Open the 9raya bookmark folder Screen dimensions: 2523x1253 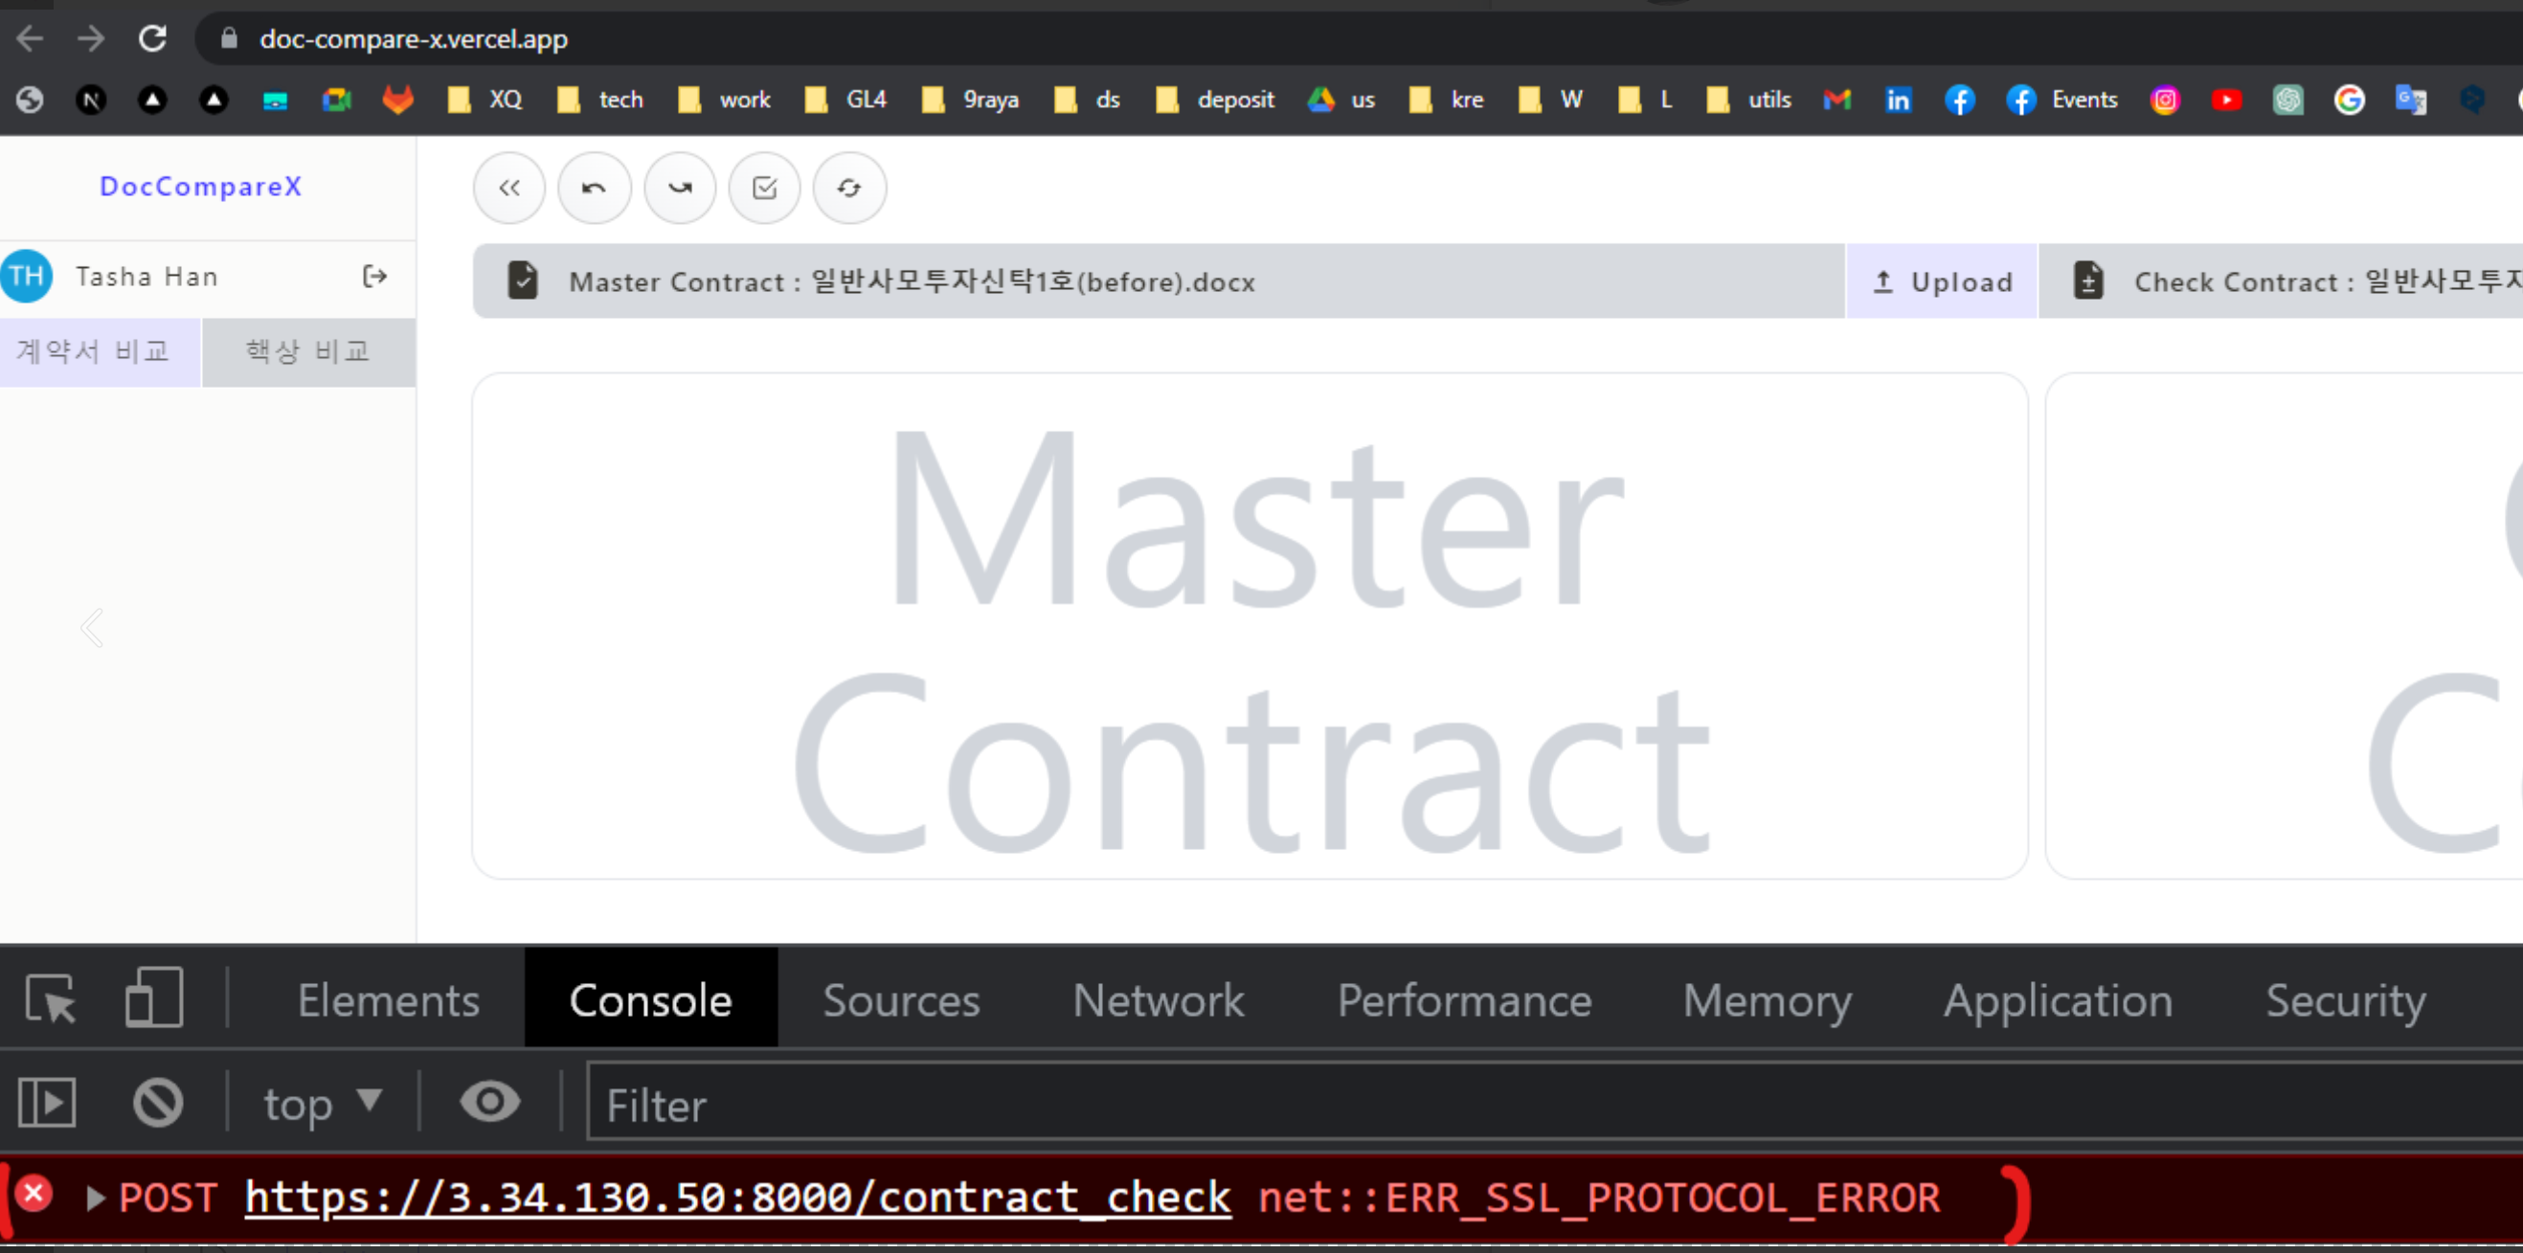(x=972, y=100)
